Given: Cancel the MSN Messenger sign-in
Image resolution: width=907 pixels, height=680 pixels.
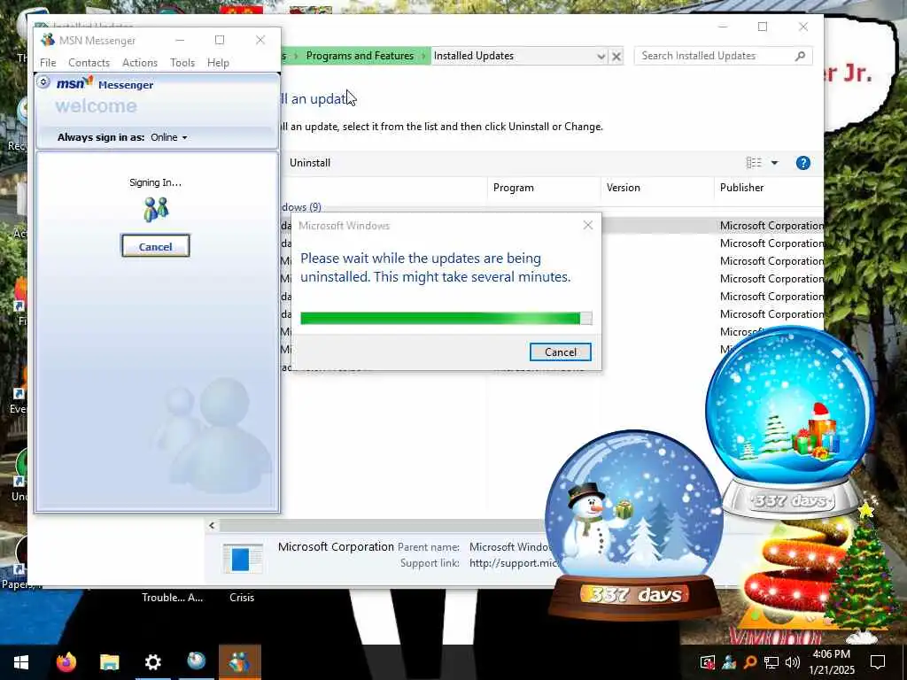Looking at the screenshot, I should (155, 246).
